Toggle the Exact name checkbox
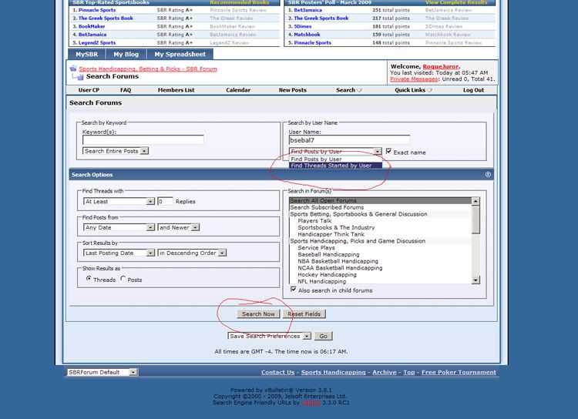Viewport: 578px width, 419px height. point(388,152)
